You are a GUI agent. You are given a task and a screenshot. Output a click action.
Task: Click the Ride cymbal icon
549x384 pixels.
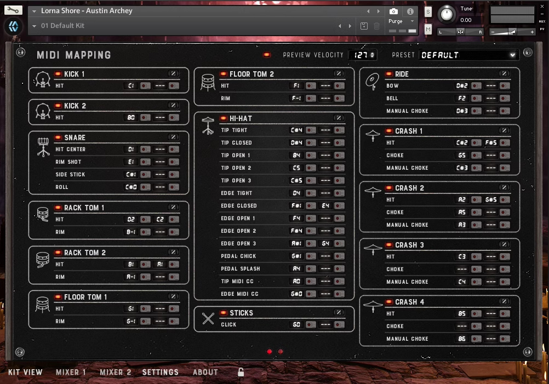pos(372,81)
